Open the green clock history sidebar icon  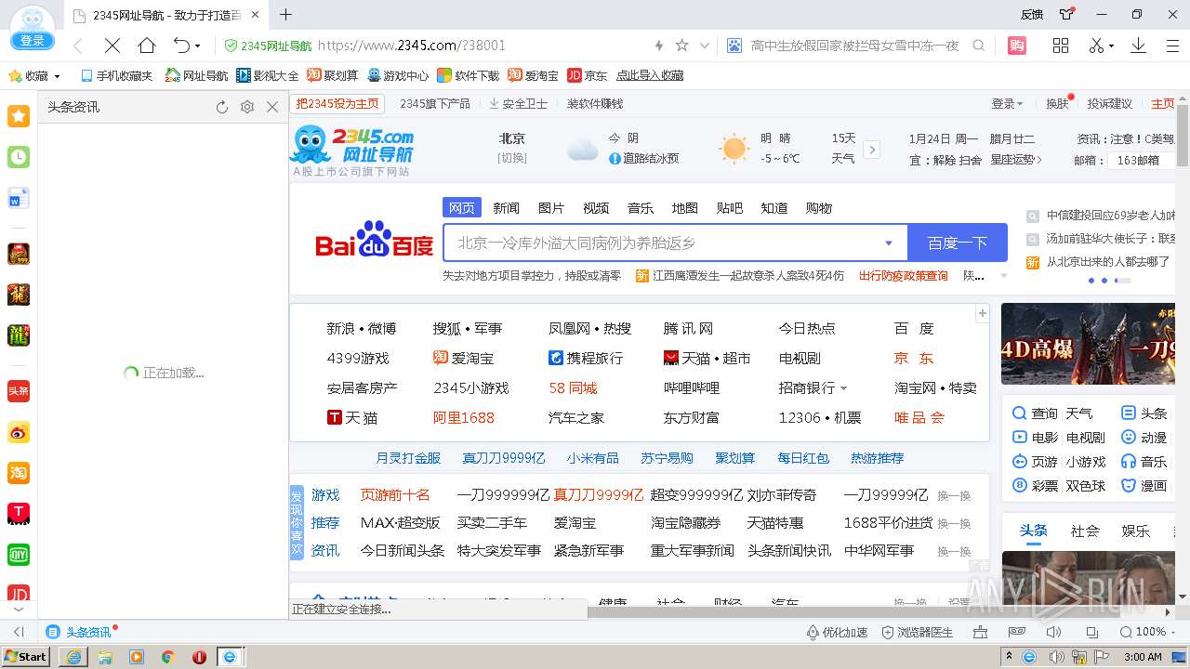click(19, 157)
